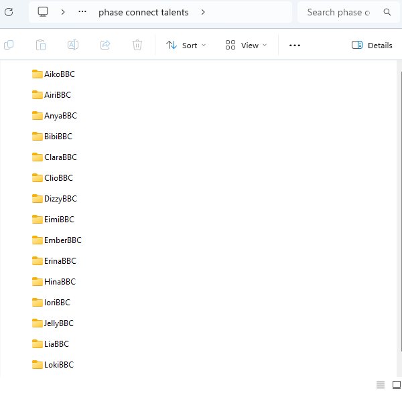Open the See more toolbar menu
The height and width of the screenshot is (393, 402).
point(295,46)
